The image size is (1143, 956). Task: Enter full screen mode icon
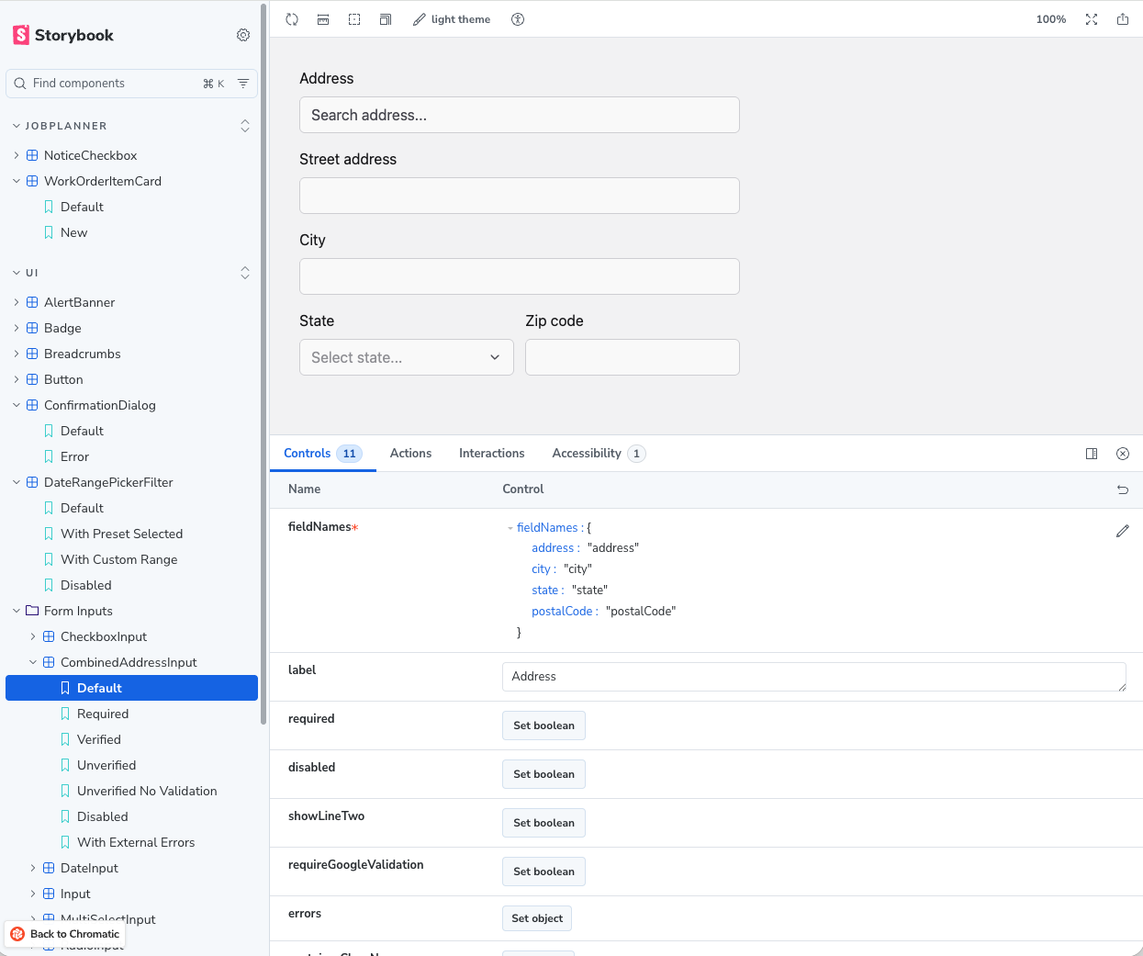coord(1092,19)
